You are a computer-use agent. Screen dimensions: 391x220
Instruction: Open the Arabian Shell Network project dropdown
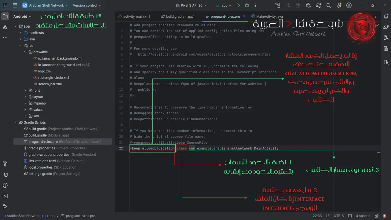45,5
